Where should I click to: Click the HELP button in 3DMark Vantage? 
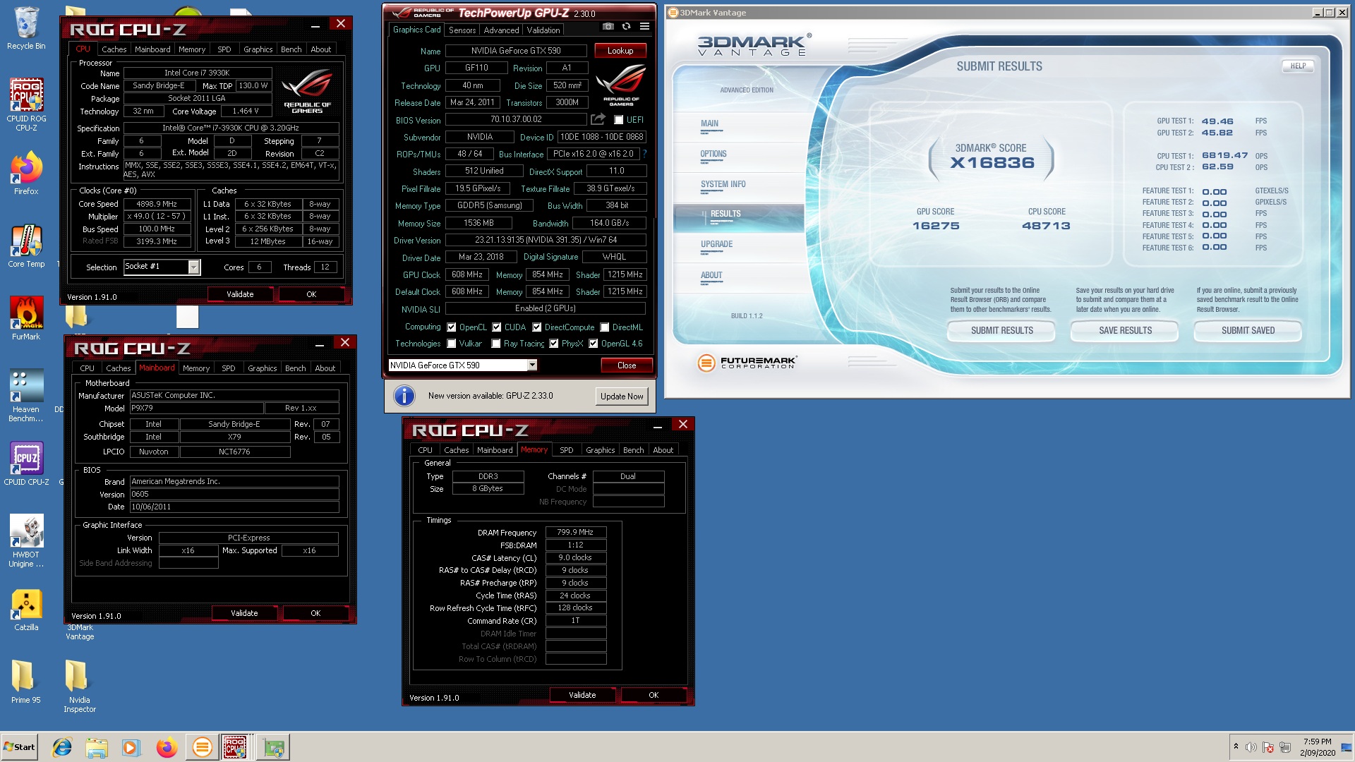(1298, 66)
